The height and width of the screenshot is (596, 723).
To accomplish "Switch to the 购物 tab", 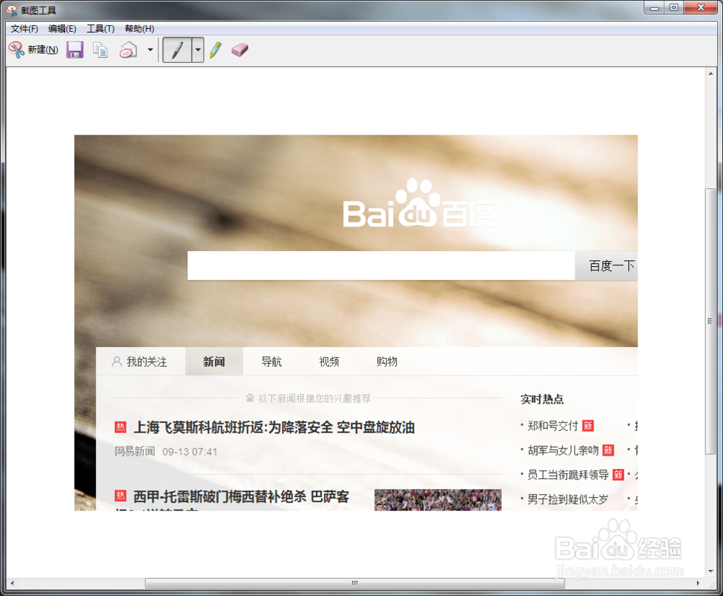I will click(386, 361).
